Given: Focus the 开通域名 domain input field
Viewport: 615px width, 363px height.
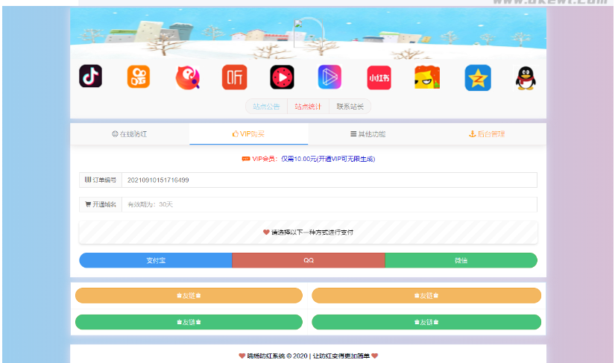Looking at the screenshot, I should tap(329, 204).
